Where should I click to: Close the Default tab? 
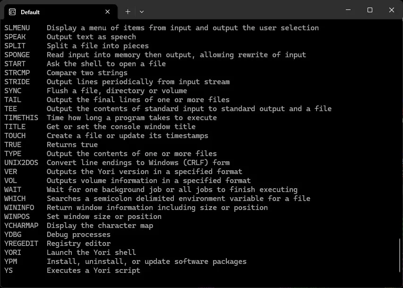(107, 12)
